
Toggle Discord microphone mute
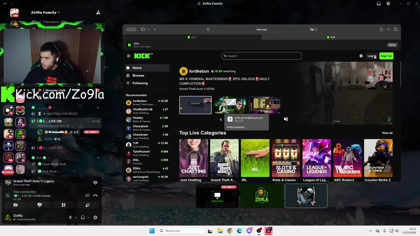click(x=70, y=217)
